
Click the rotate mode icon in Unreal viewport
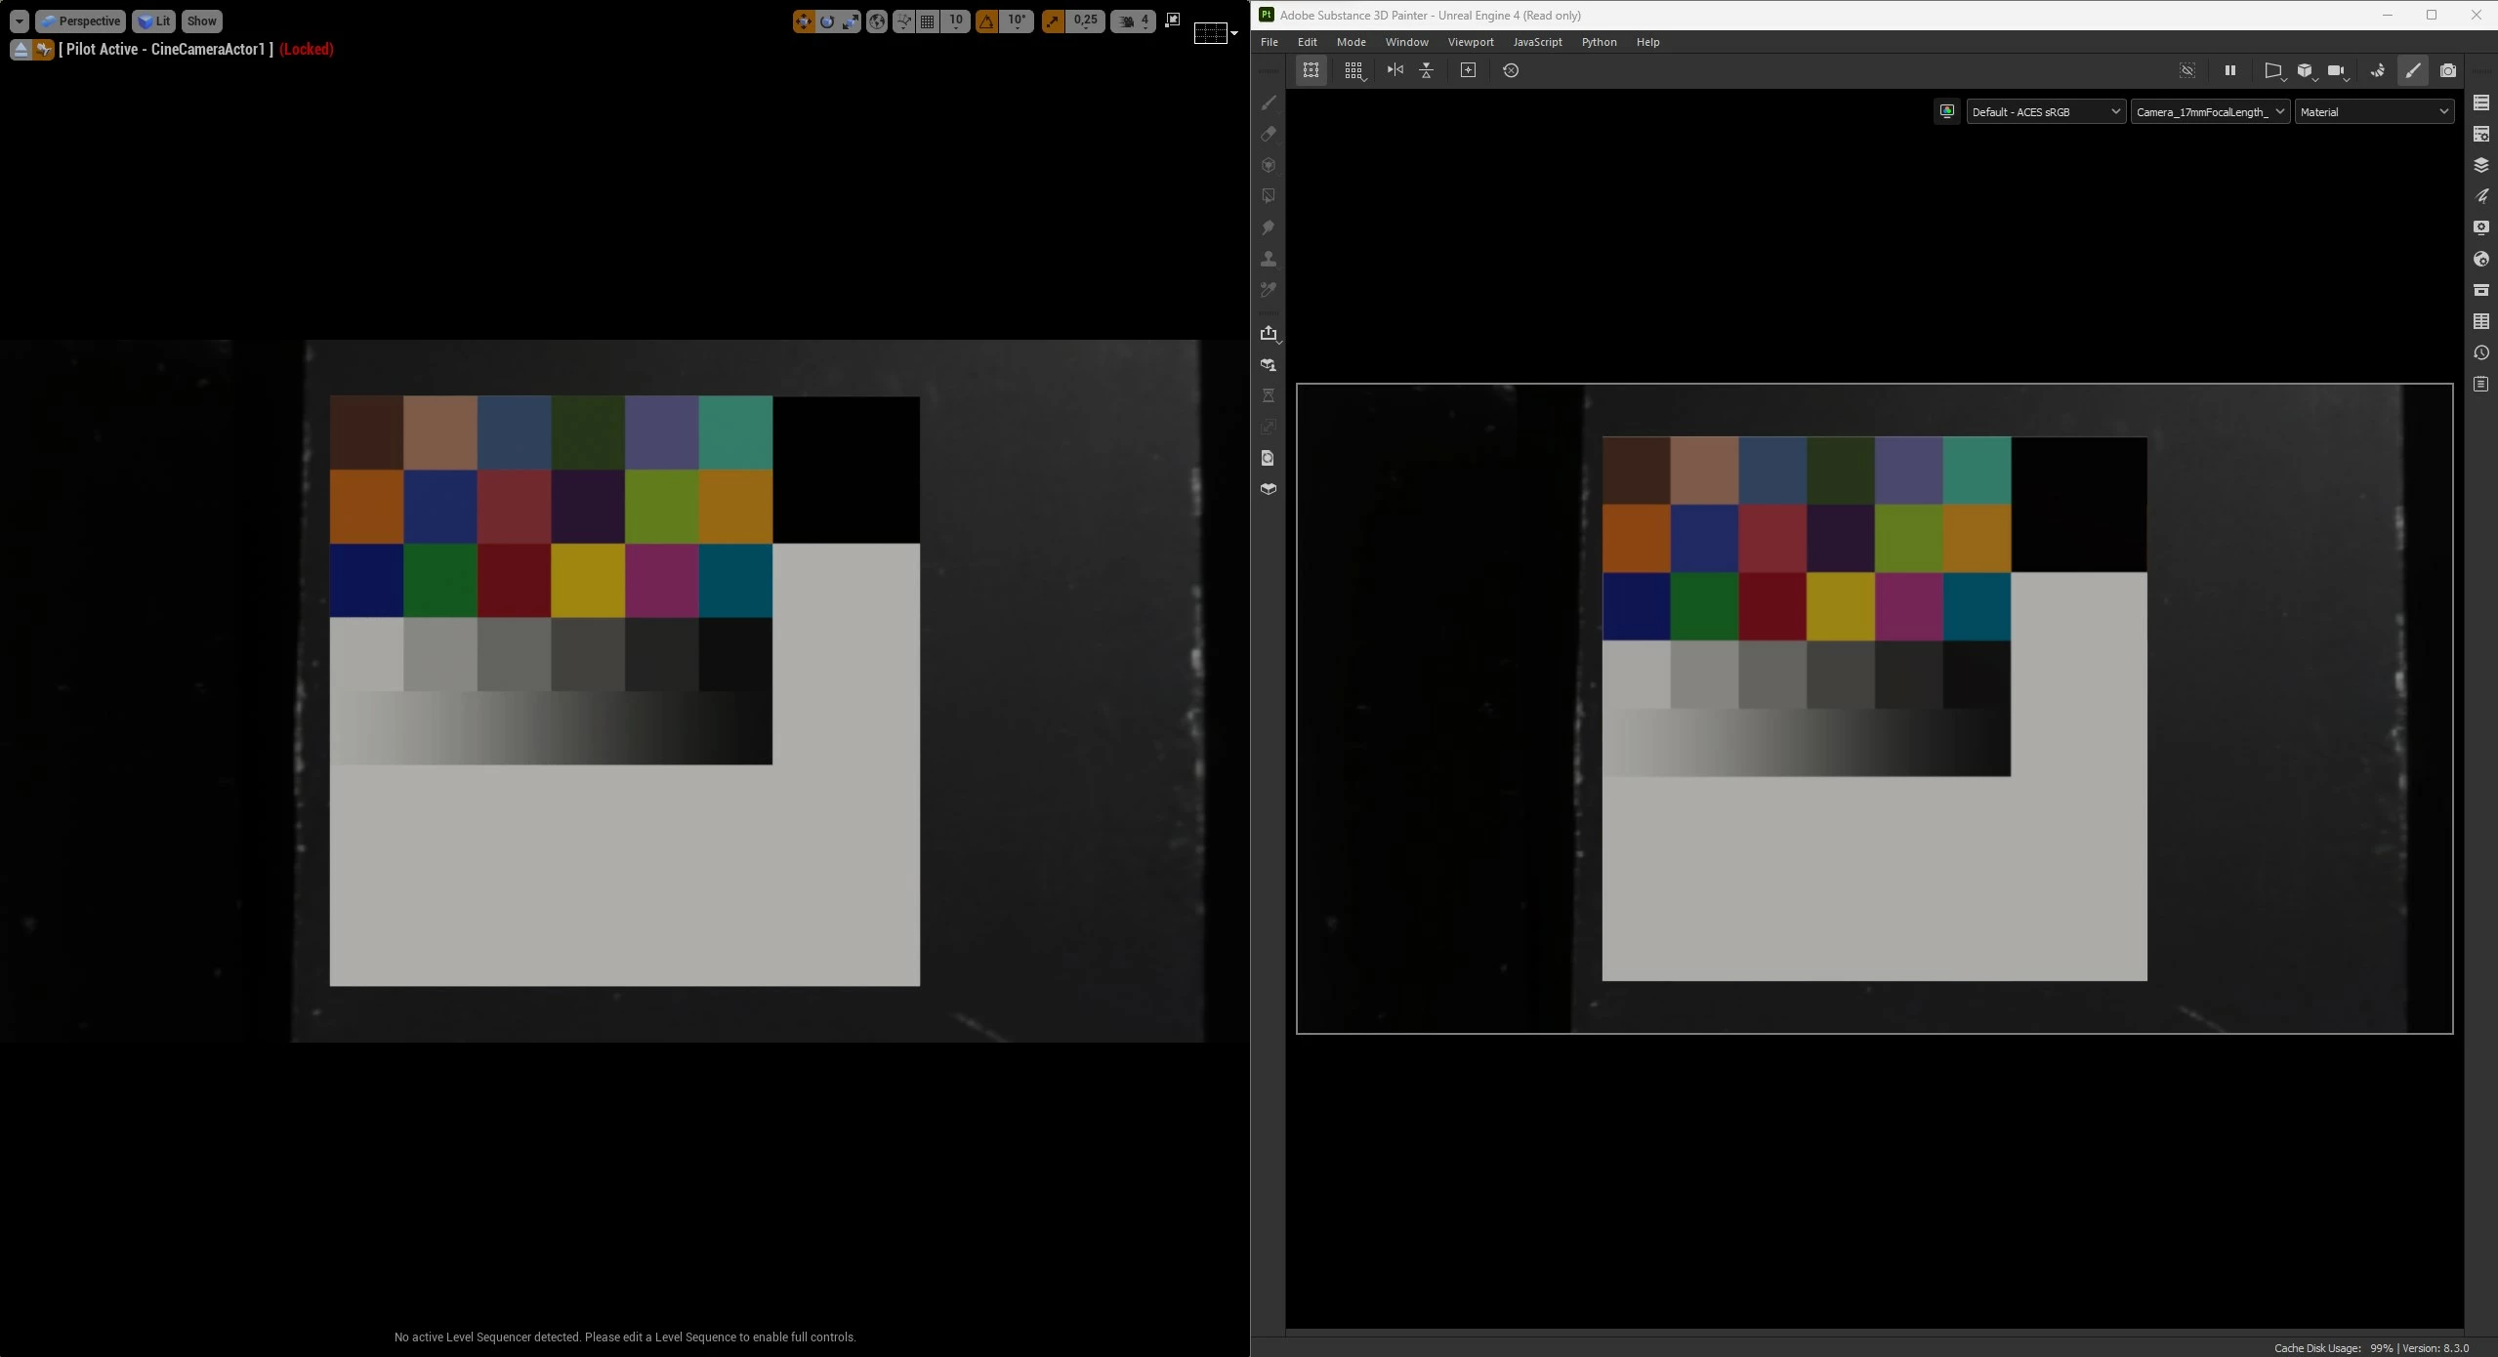(x=827, y=21)
